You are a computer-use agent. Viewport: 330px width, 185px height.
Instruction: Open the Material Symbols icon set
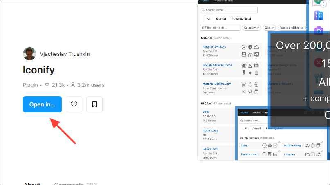214,46
